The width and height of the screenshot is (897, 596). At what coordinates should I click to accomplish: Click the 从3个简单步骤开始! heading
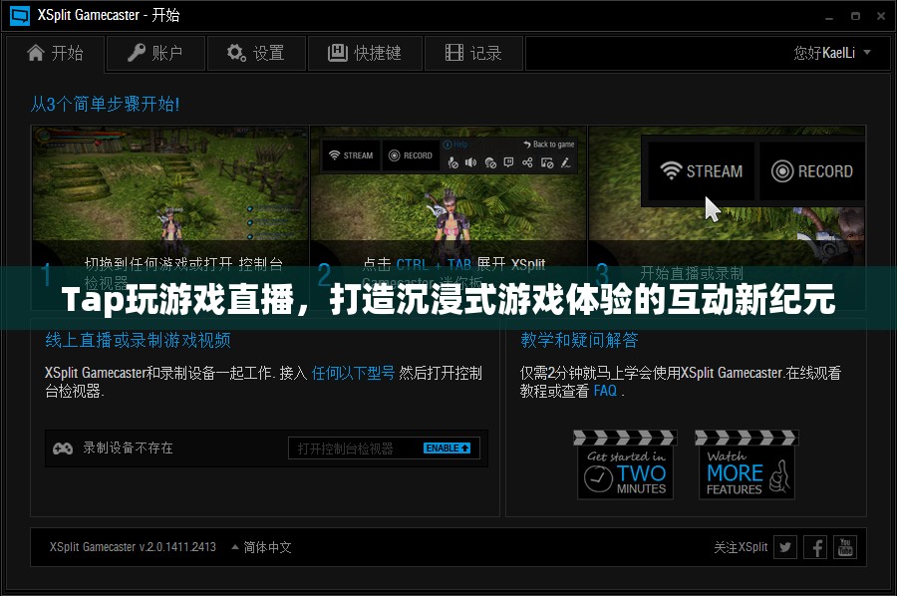[106, 104]
